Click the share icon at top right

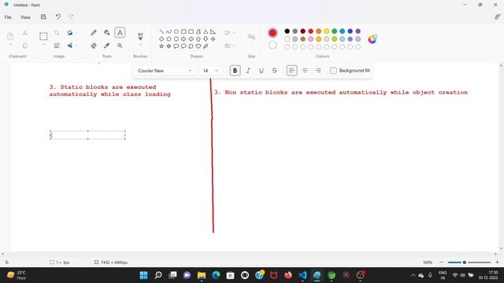[x=497, y=17]
